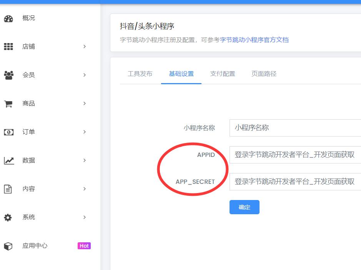Click the 小程序名称 field label
Screen dimensions: 361x270
click(199, 128)
